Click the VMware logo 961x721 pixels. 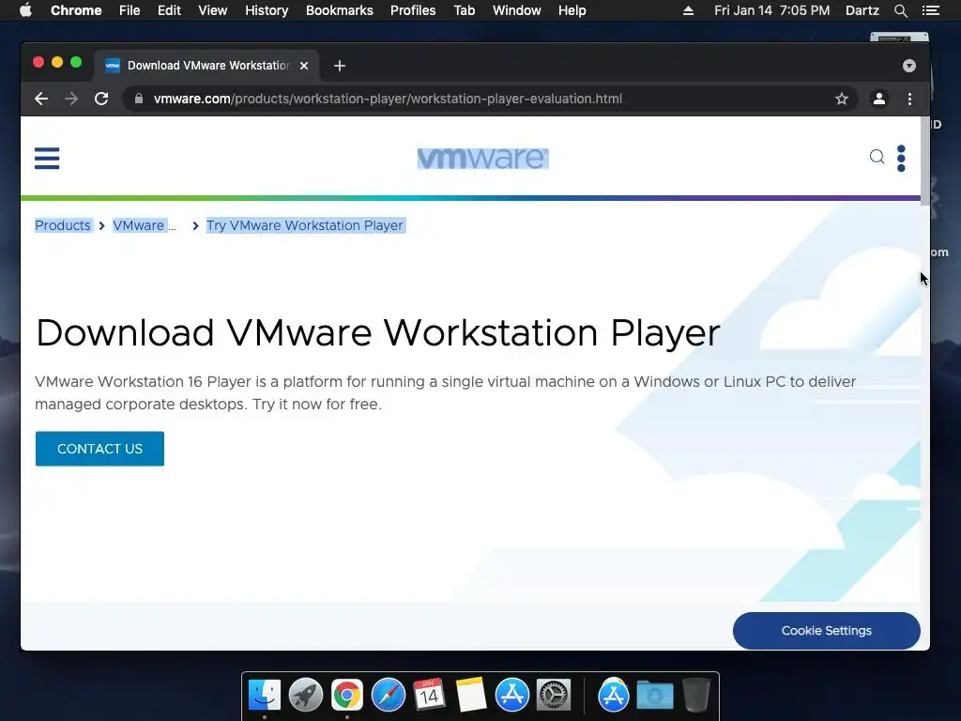pyautogui.click(x=483, y=158)
